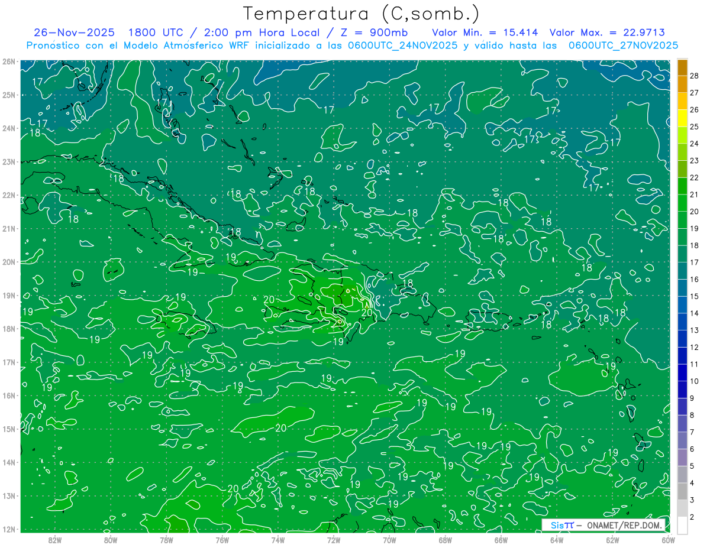
Task: Click 'Valor Min. = 15.414' text
Action: tap(486, 32)
